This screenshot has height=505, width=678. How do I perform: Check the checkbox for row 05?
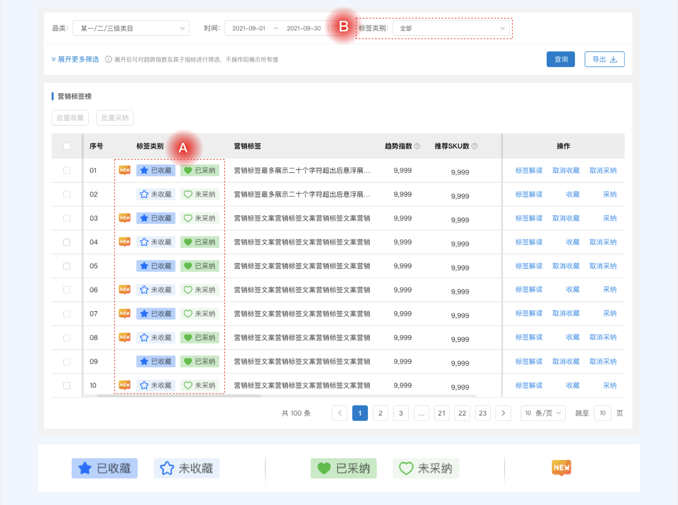(67, 266)
